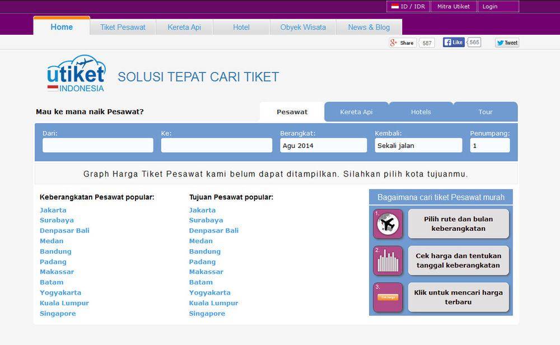560x345 pixels.
Task: Open the Penumpang passenger count dropdown
Action: [490, 146]
